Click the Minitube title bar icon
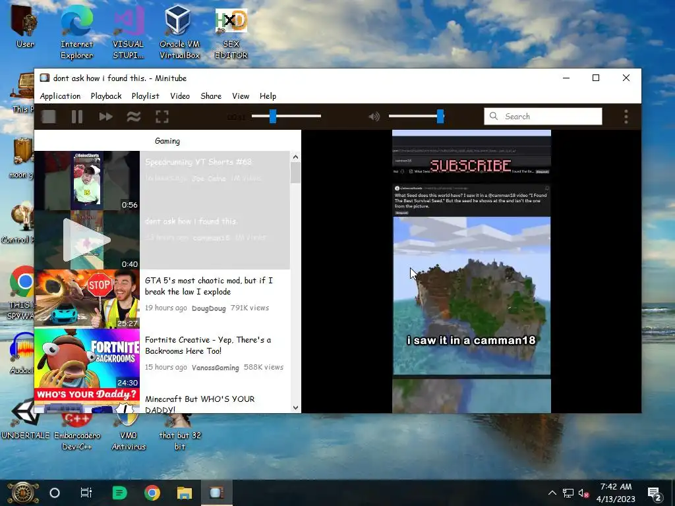The height and width of the screenshot is (506, 675). [45, 78]
